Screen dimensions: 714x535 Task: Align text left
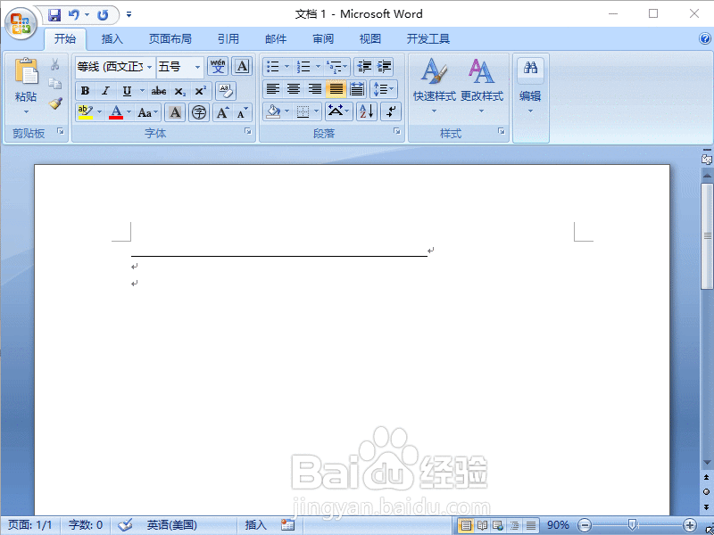[x=272, y=88]
